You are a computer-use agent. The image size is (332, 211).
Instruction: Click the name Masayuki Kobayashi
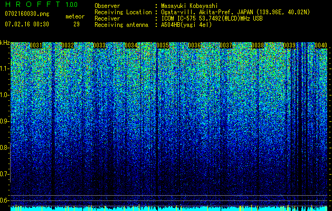189,6
